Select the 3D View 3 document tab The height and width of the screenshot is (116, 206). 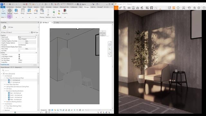[46, 23]
